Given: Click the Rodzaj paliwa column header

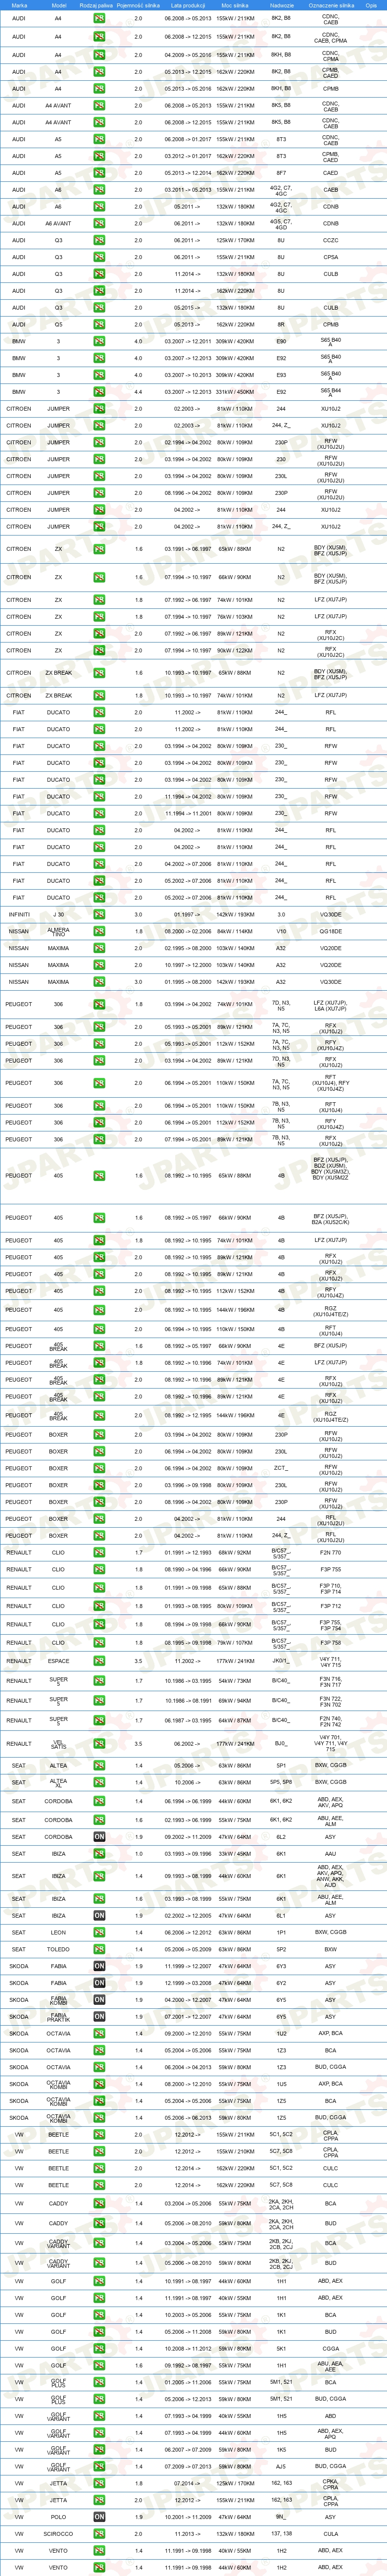Looking at the screenshot, I should click(x=97, y=5).
